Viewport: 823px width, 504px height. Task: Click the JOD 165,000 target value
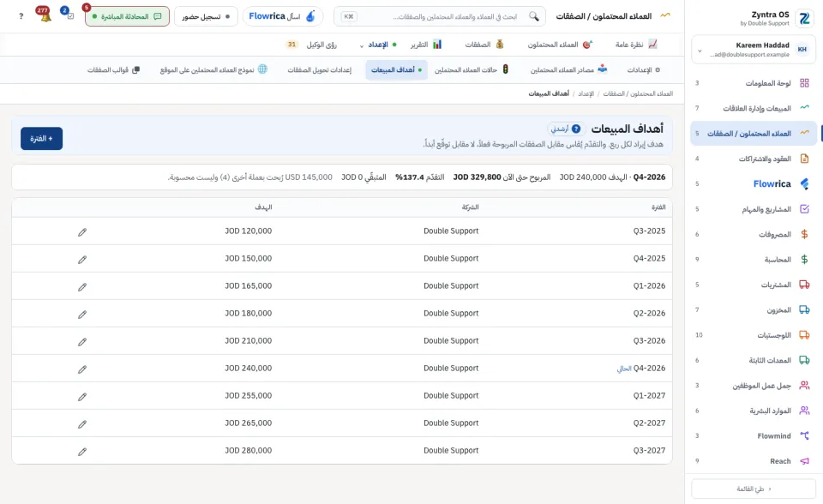249,285
